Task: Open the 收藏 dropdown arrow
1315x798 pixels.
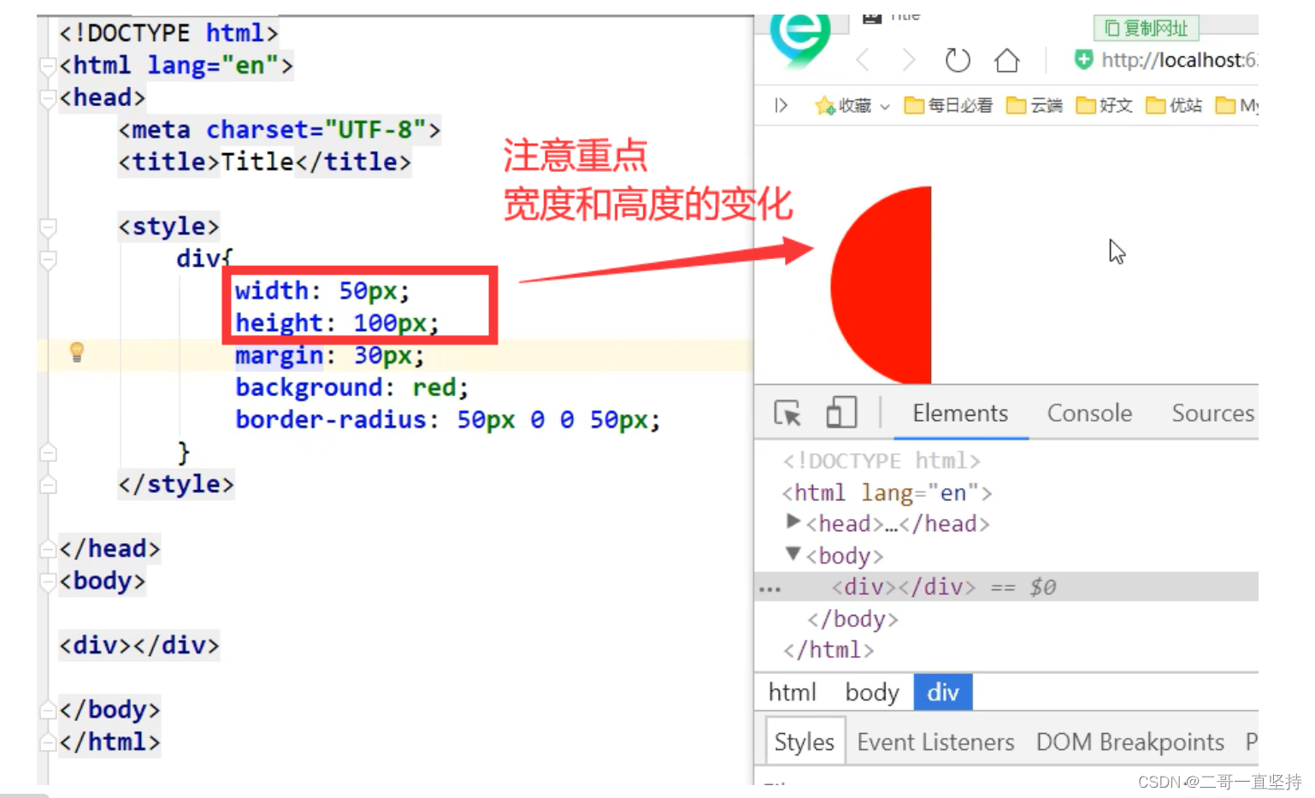Action: click(885, 107)
